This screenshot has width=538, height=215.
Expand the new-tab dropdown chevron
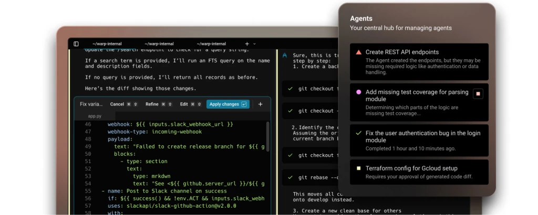(254, 44)
